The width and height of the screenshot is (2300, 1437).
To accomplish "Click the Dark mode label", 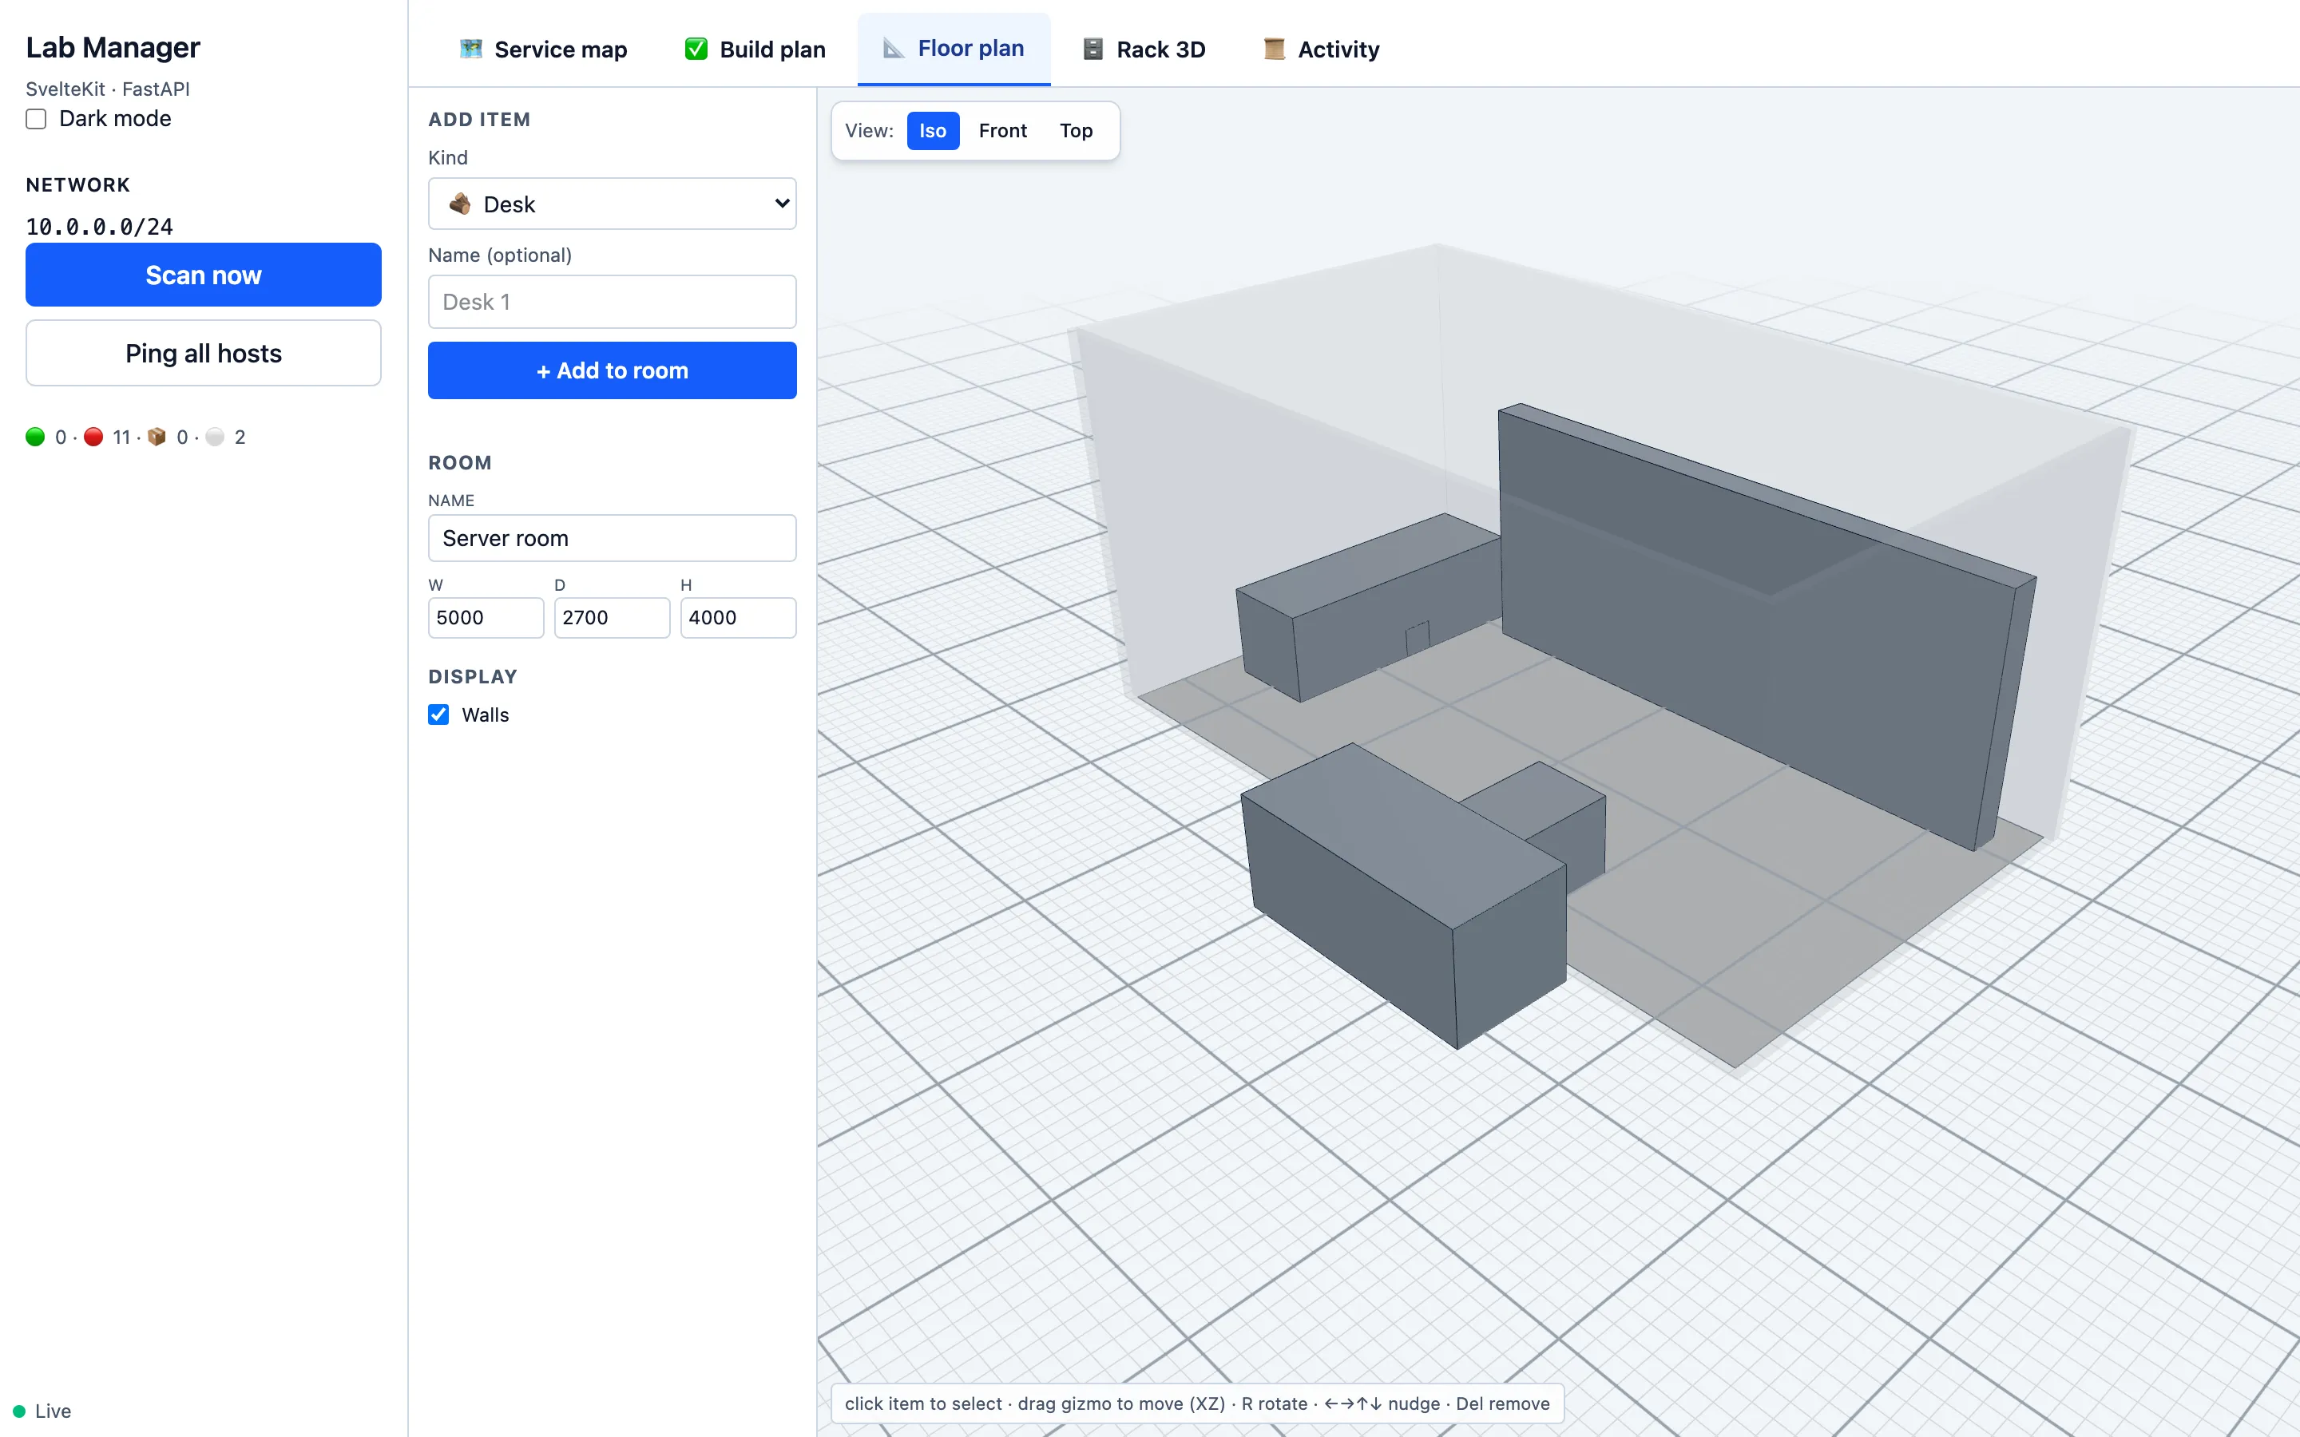I will point(115,119).
